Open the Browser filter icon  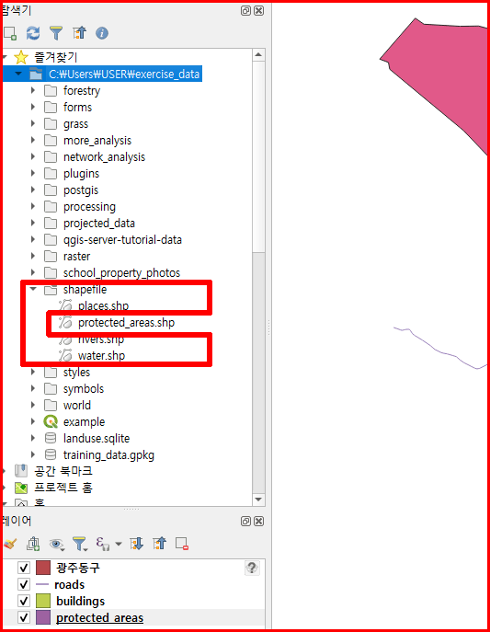(56, 33)
